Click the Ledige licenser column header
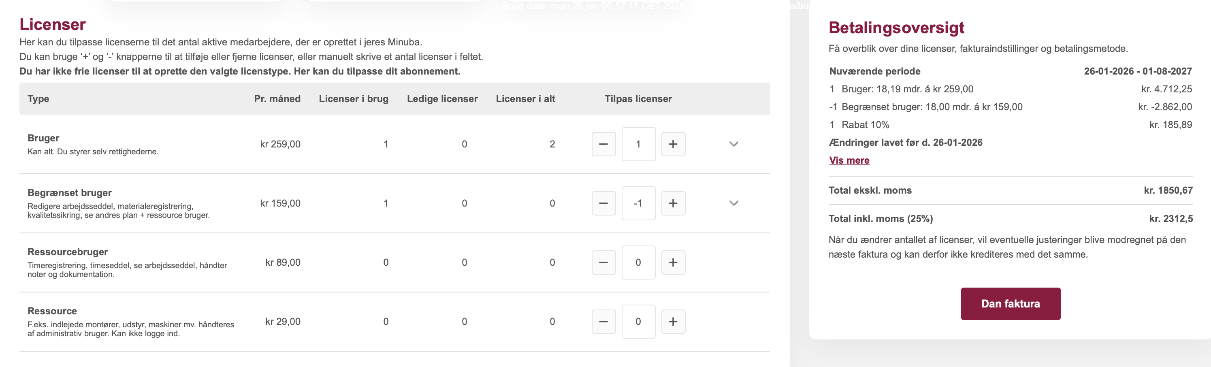Screen dimensions: 1211x367 coord(442,99)
